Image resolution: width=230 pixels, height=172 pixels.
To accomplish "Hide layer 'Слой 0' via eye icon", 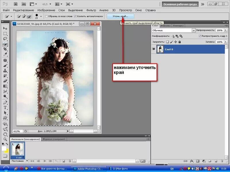I will [154, 49].
